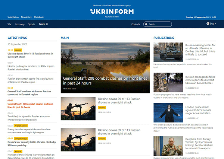Screen dimensions: 224x159
Task: Open the Photobank link
Action: pyautogui.click(x=39, y=17)
